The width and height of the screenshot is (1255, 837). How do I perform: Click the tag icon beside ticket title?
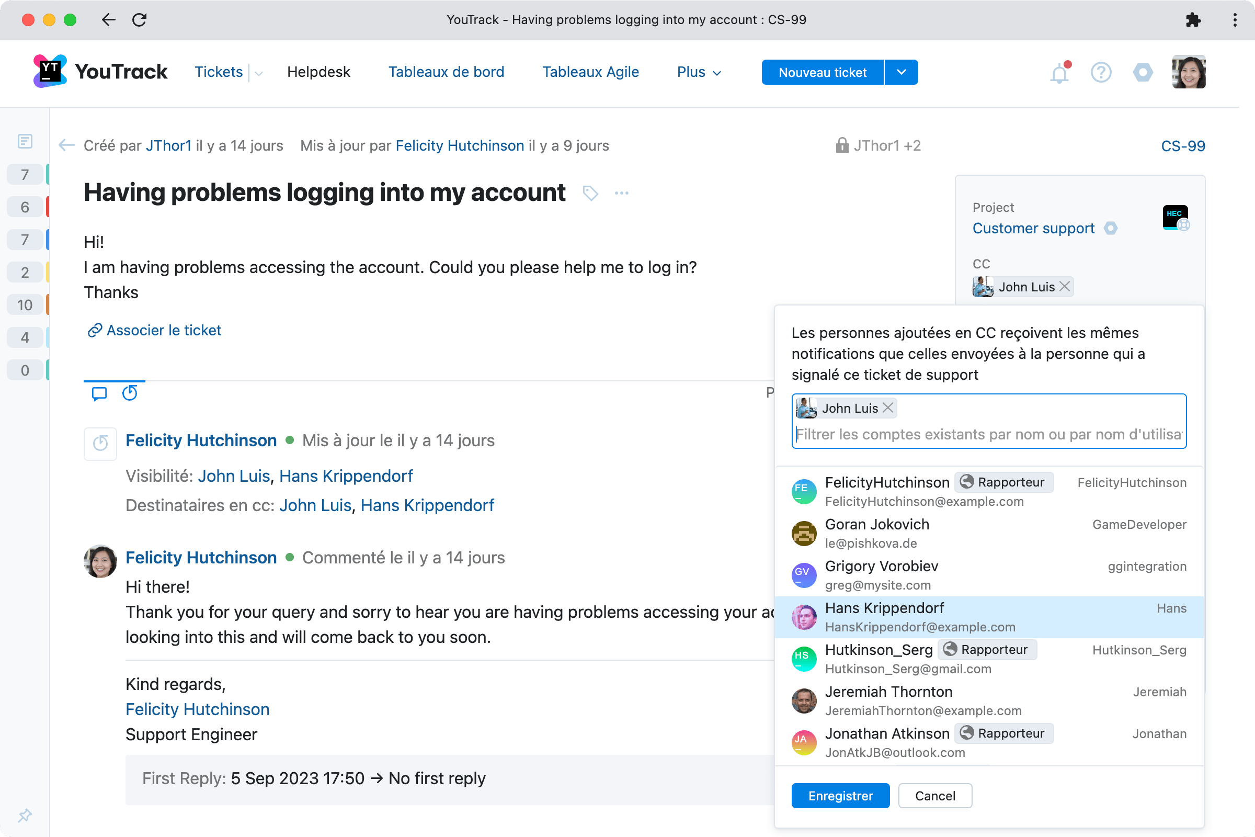(590, 193)
